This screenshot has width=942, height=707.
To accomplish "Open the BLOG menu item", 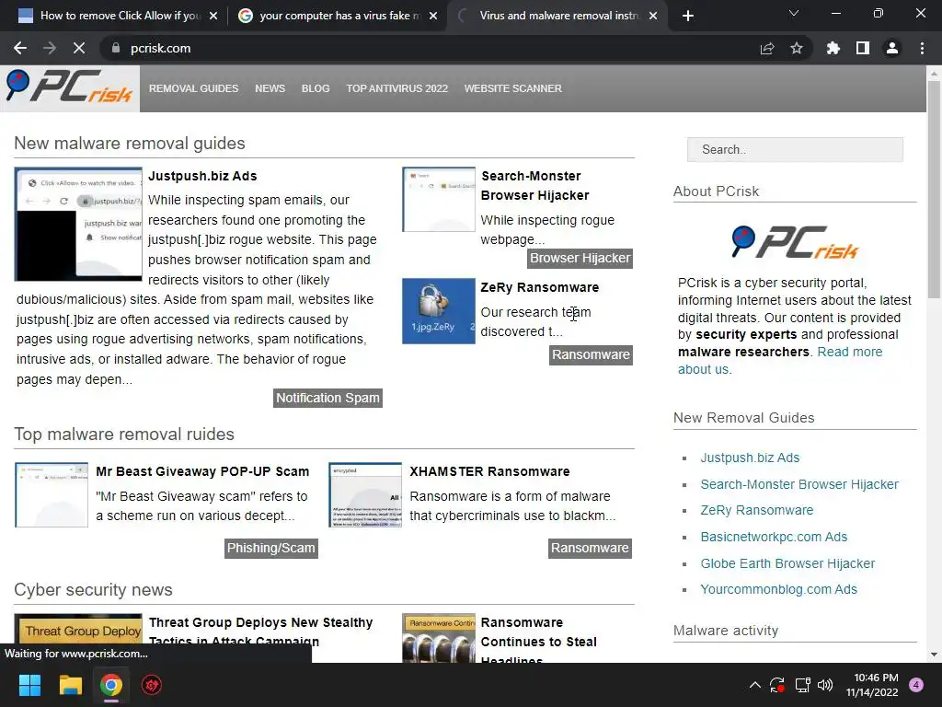I will point(316,88).
